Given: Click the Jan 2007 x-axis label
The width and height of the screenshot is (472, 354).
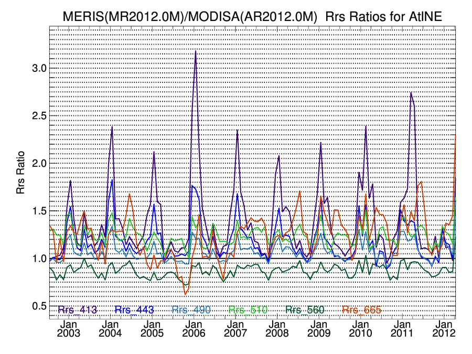Looking at the screenshot, I should point(235,329).
